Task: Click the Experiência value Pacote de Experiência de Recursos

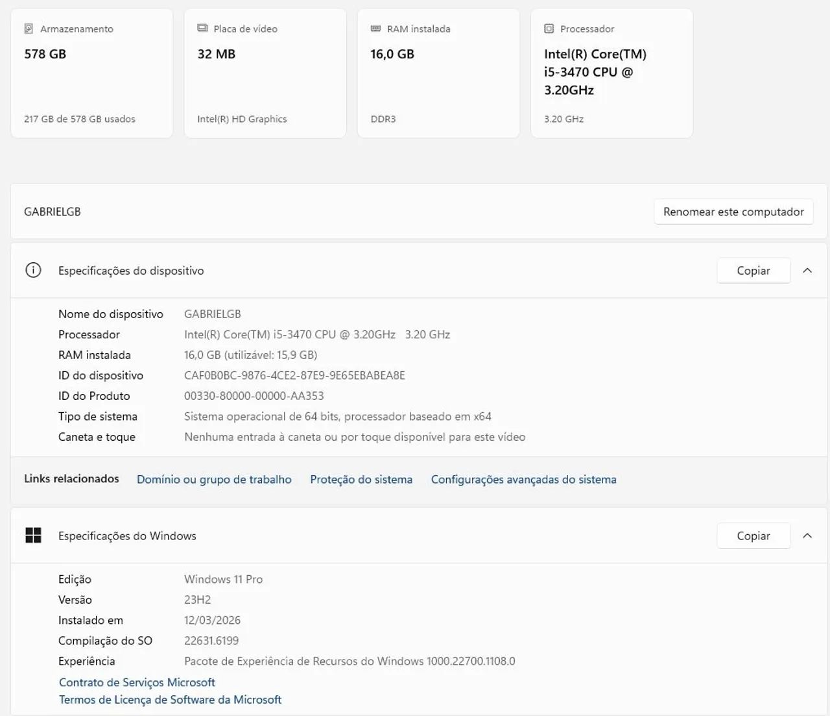Action: [x=350, y=661]
